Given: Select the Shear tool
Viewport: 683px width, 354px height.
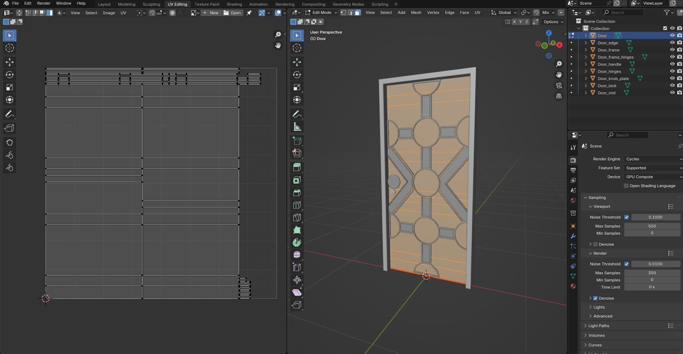Looking at the screenshot, I should tap(297, 293).
